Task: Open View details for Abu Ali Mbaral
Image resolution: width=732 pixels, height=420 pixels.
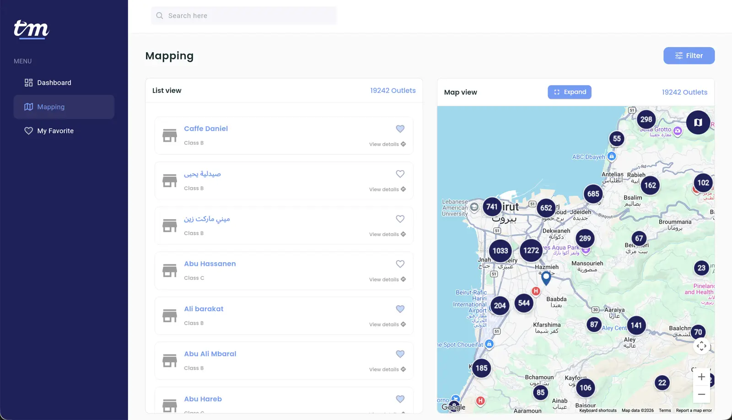Action: coord(388,369)
